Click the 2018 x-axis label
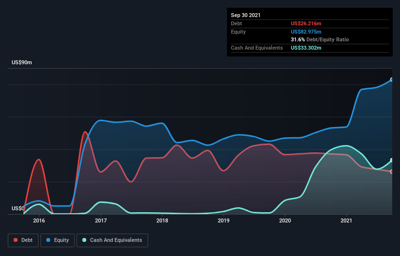 [162, 220]
